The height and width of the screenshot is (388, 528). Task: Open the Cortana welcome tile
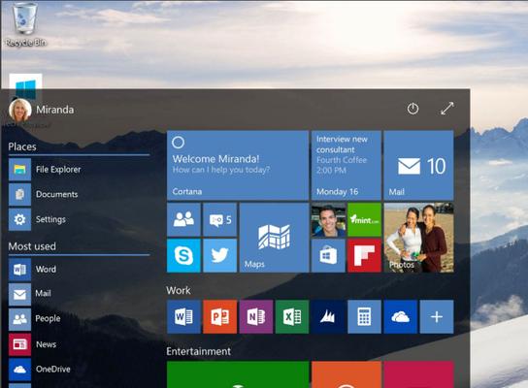pos(238,165)
